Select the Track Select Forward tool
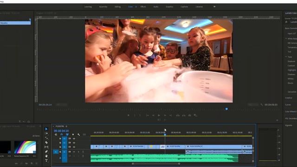 tap(46, 134)
